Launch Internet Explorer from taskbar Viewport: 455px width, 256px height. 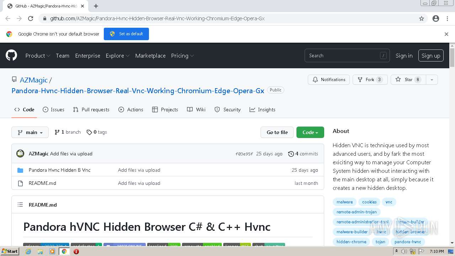[28, 251]
